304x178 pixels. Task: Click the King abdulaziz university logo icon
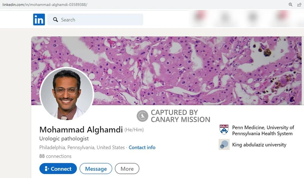pyautogui.click(x=224, y=145)
